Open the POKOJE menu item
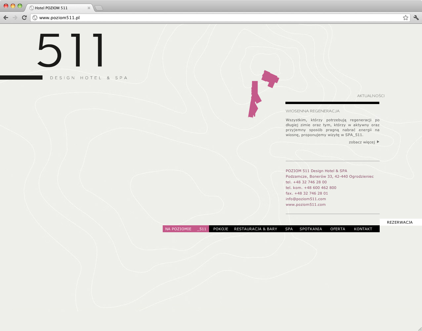Screen dimensions: 422x331 click(221, 229)
